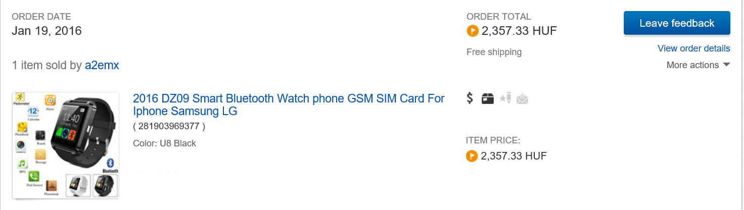
Task: Click the feedback received envelope icon
Action: click(522, 99)
